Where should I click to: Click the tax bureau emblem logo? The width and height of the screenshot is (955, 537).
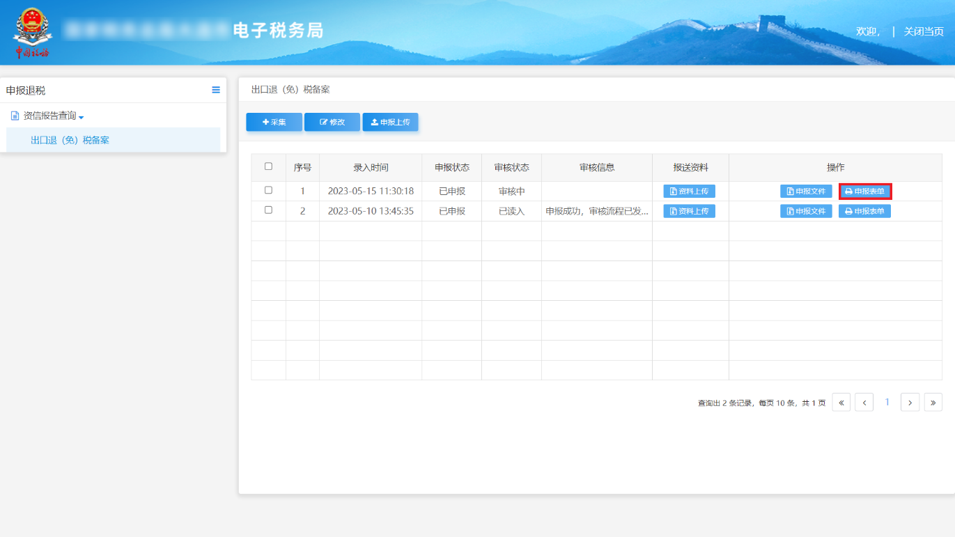pyautogui.click(x=32, y=31)
